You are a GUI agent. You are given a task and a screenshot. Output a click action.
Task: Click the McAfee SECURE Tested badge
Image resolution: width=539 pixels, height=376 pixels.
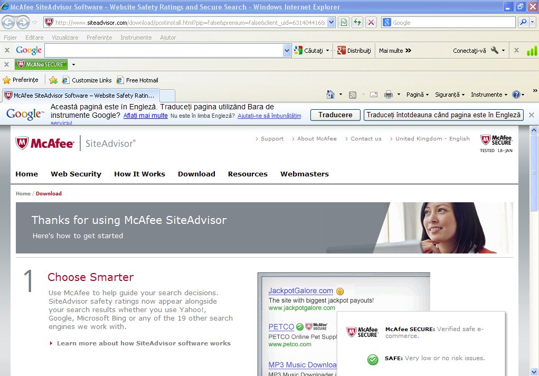(496, 144)
